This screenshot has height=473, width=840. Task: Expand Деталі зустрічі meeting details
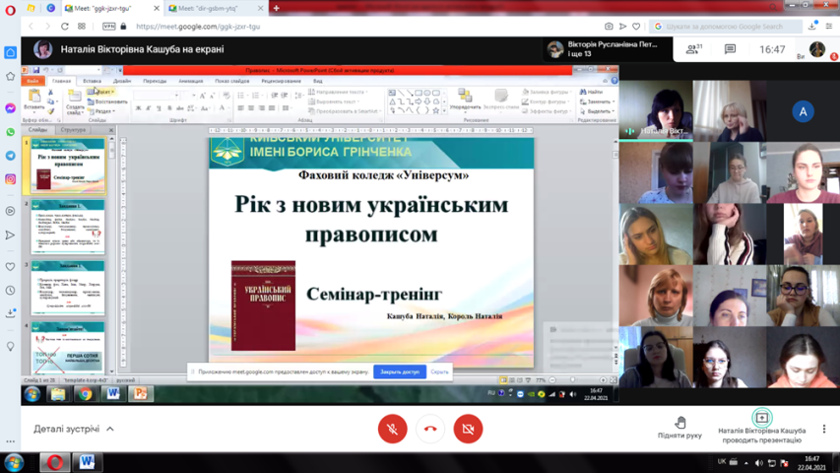click(74, 429)
